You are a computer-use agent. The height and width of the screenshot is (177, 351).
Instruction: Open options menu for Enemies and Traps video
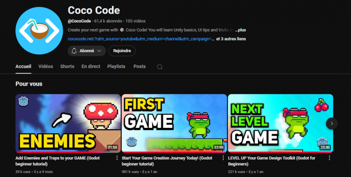tap(117, 158)
